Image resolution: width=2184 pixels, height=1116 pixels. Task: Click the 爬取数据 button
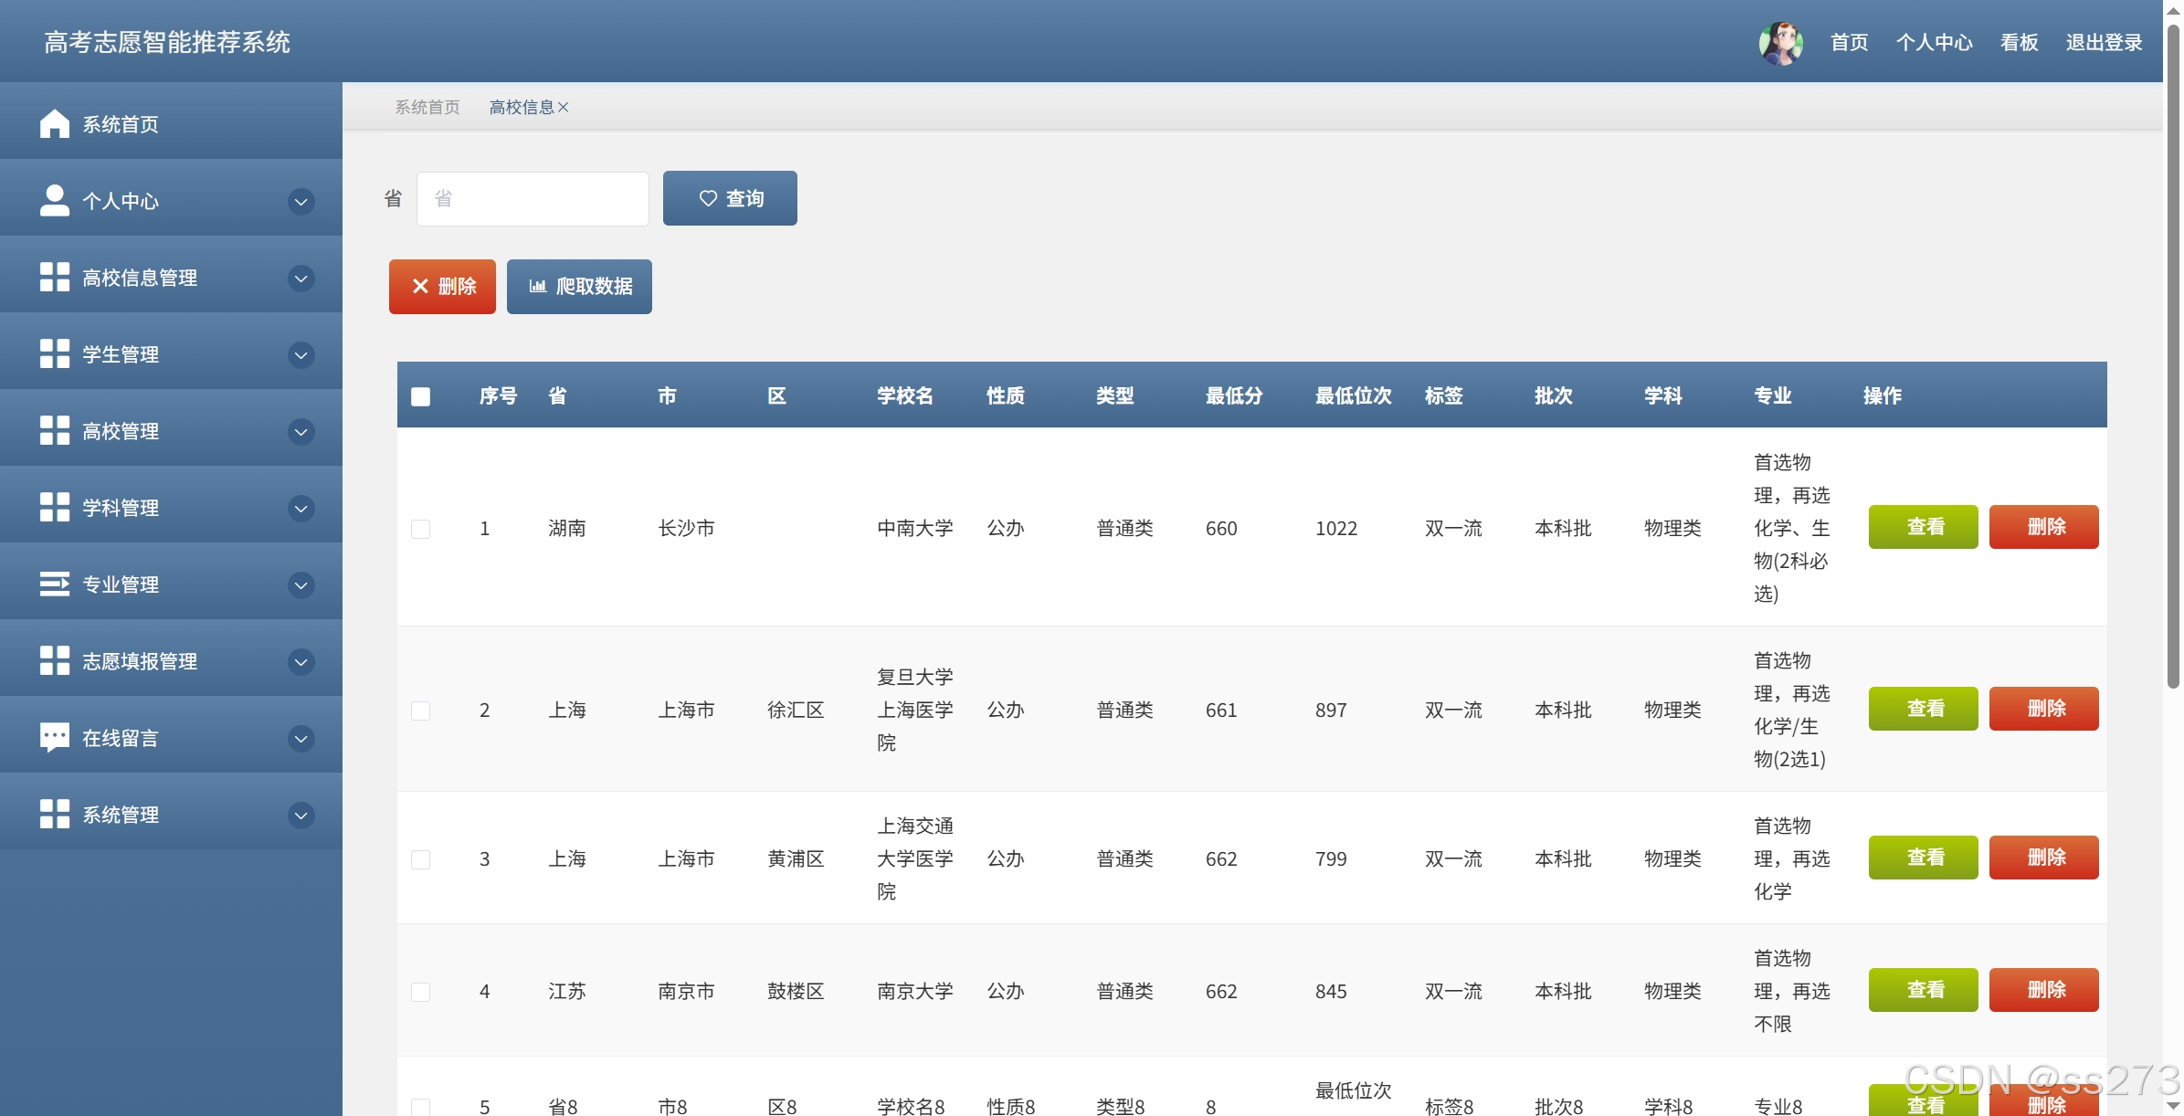pyautogui.click(x=579, y=287)
